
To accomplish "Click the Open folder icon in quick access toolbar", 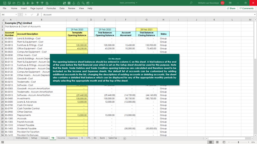I will click(14, 3).
